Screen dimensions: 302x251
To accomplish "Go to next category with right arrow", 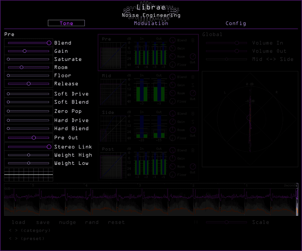I will [x=16, y=230].
